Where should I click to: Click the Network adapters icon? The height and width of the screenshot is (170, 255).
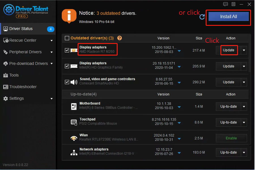[74, 153]
